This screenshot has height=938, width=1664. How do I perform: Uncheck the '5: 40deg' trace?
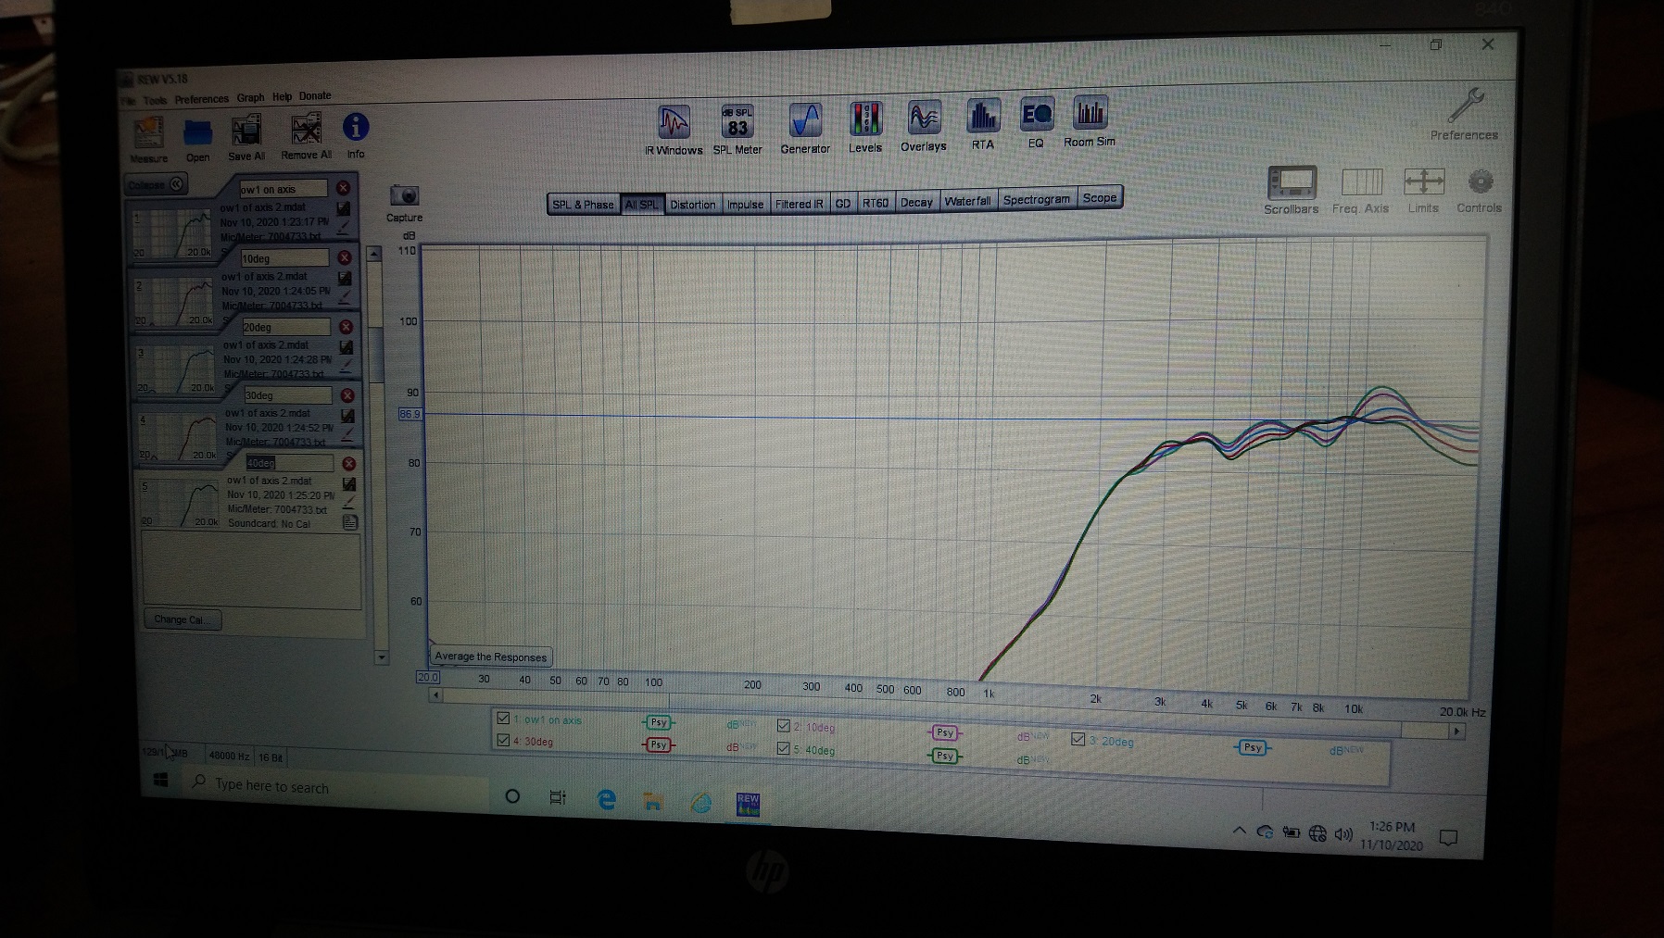click(x=784, y=748)
